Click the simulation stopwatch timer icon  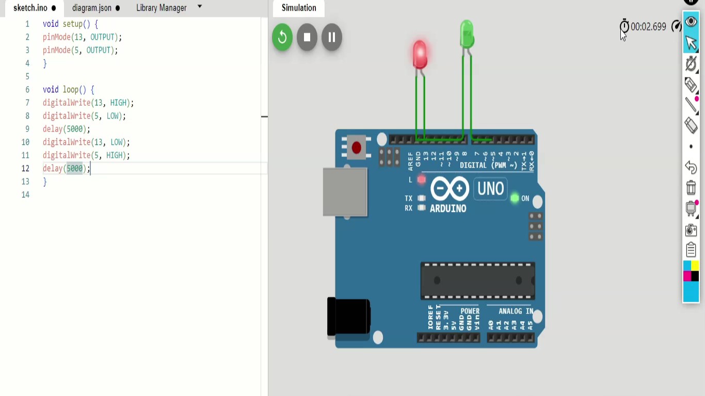pos(624,26)
